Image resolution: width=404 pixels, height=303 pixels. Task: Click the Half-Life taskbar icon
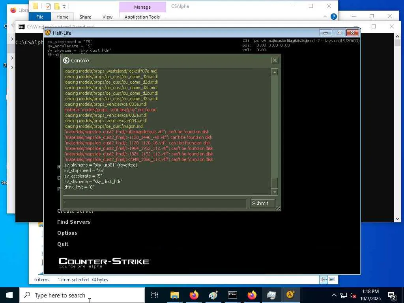[x=290, y=295]
